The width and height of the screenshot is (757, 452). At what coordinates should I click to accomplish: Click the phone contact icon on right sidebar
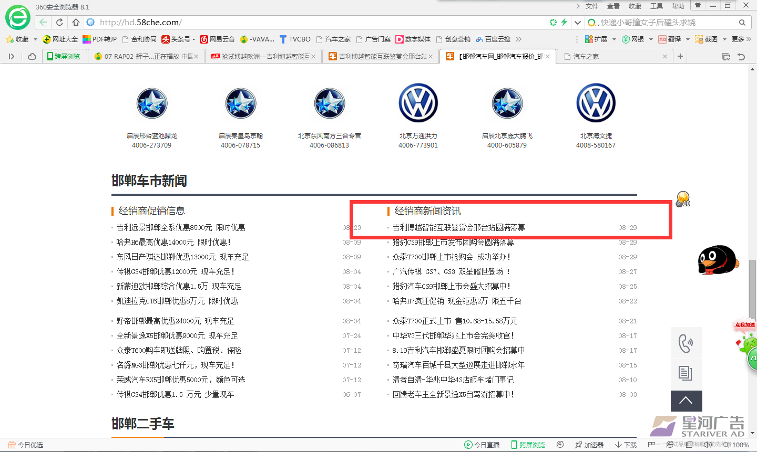[x=686, y=343]
